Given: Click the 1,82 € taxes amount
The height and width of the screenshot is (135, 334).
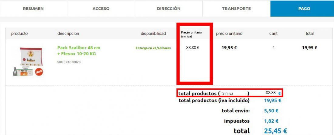Looking at the screenshot, I should point(271,121).
